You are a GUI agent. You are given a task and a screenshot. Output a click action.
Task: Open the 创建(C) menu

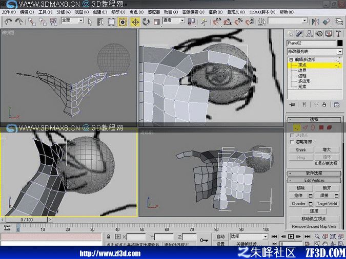click(100, 12)
